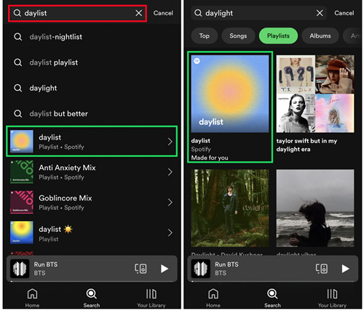Click search icon beside daylist but better
The height and width of the screenshot is (311, 364).
pyautogui.click(x=17, y=113)
